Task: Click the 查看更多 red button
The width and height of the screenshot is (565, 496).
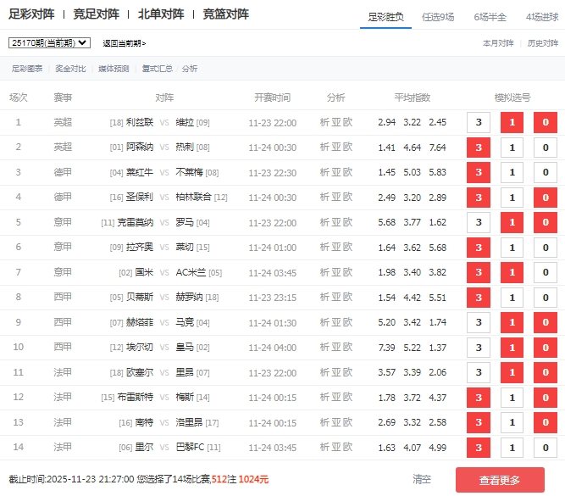Action: [x=500, y=480]
